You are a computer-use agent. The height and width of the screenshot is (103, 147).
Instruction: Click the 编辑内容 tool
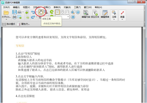86,14
